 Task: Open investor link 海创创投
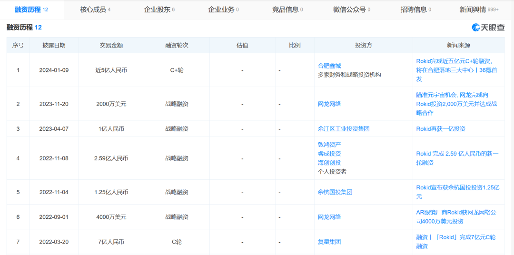pyautogui.click(x=329, y=163)
